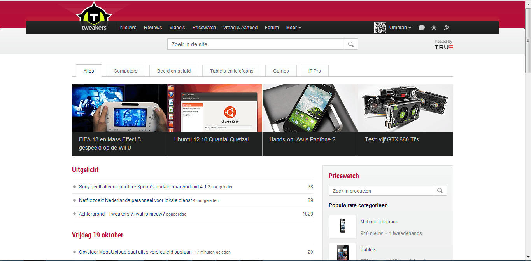Screen dimensions: 531x261
Task: Open the Opvolger MegaUpload article
Action: click(x=135, y=252)
